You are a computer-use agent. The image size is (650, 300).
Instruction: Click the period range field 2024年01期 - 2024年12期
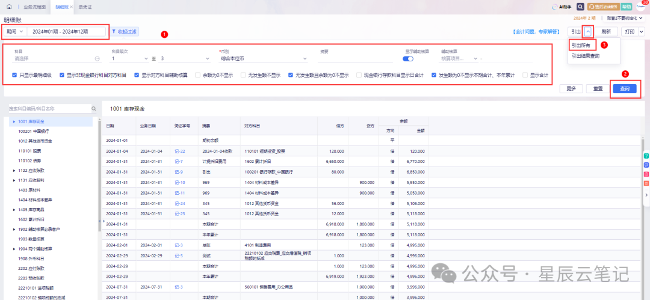pyautogui.click(x=66, y=31)
